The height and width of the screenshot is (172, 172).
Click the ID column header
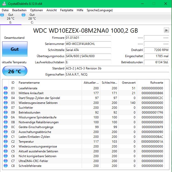13,83
